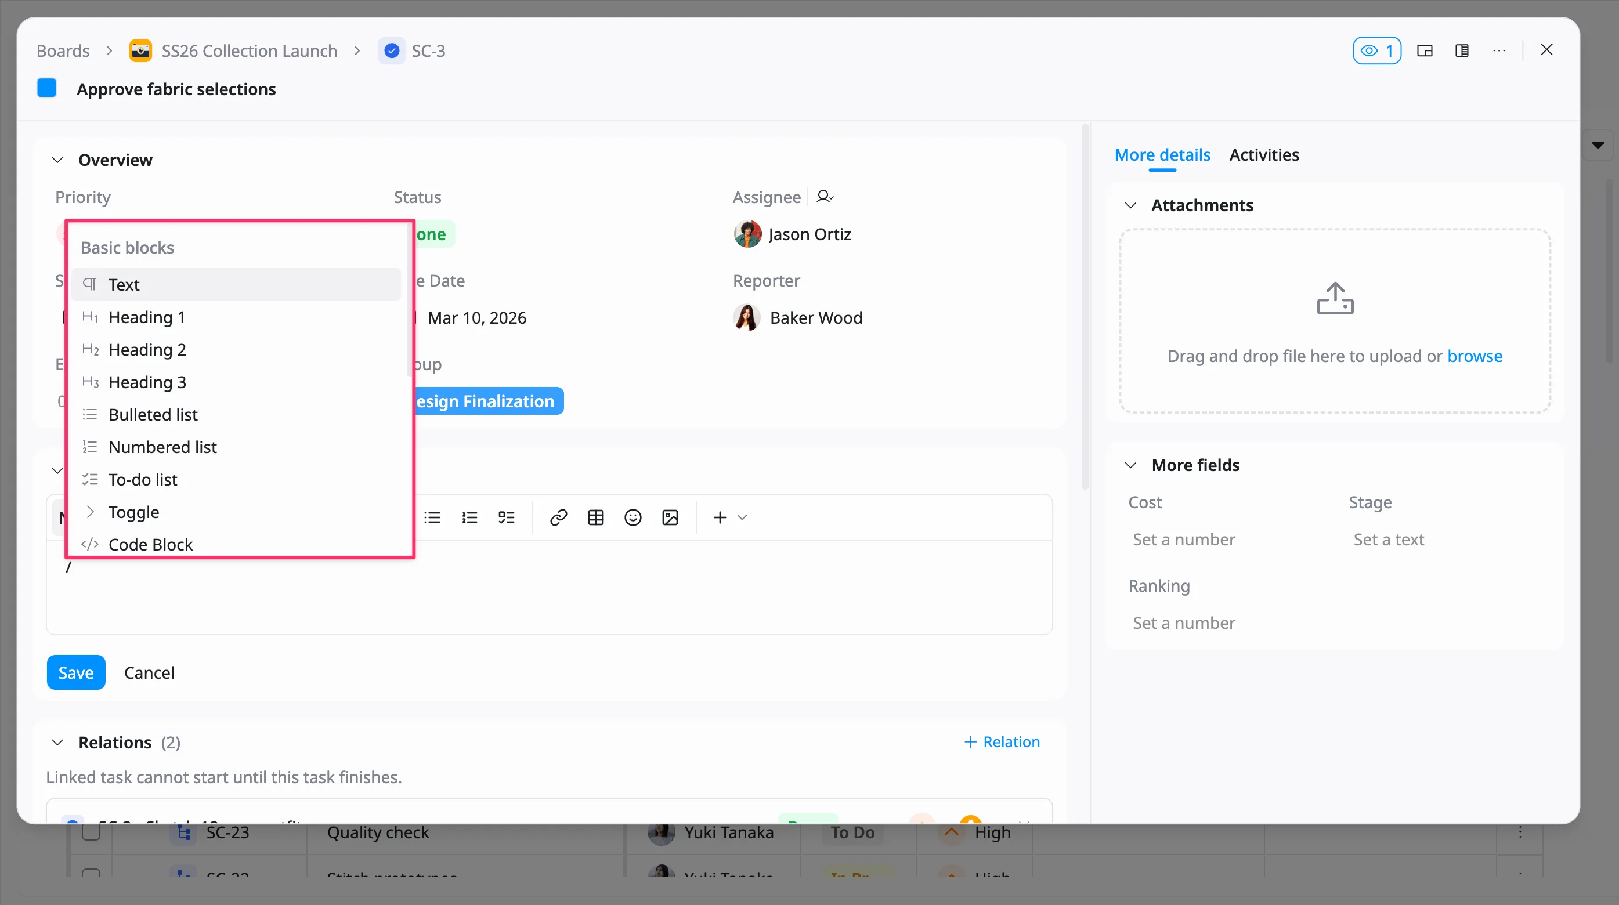Open the plus insert-more dropdown in toolbar
The height and width of the screenshot is (905, 1619).
[x=729, y=517]
